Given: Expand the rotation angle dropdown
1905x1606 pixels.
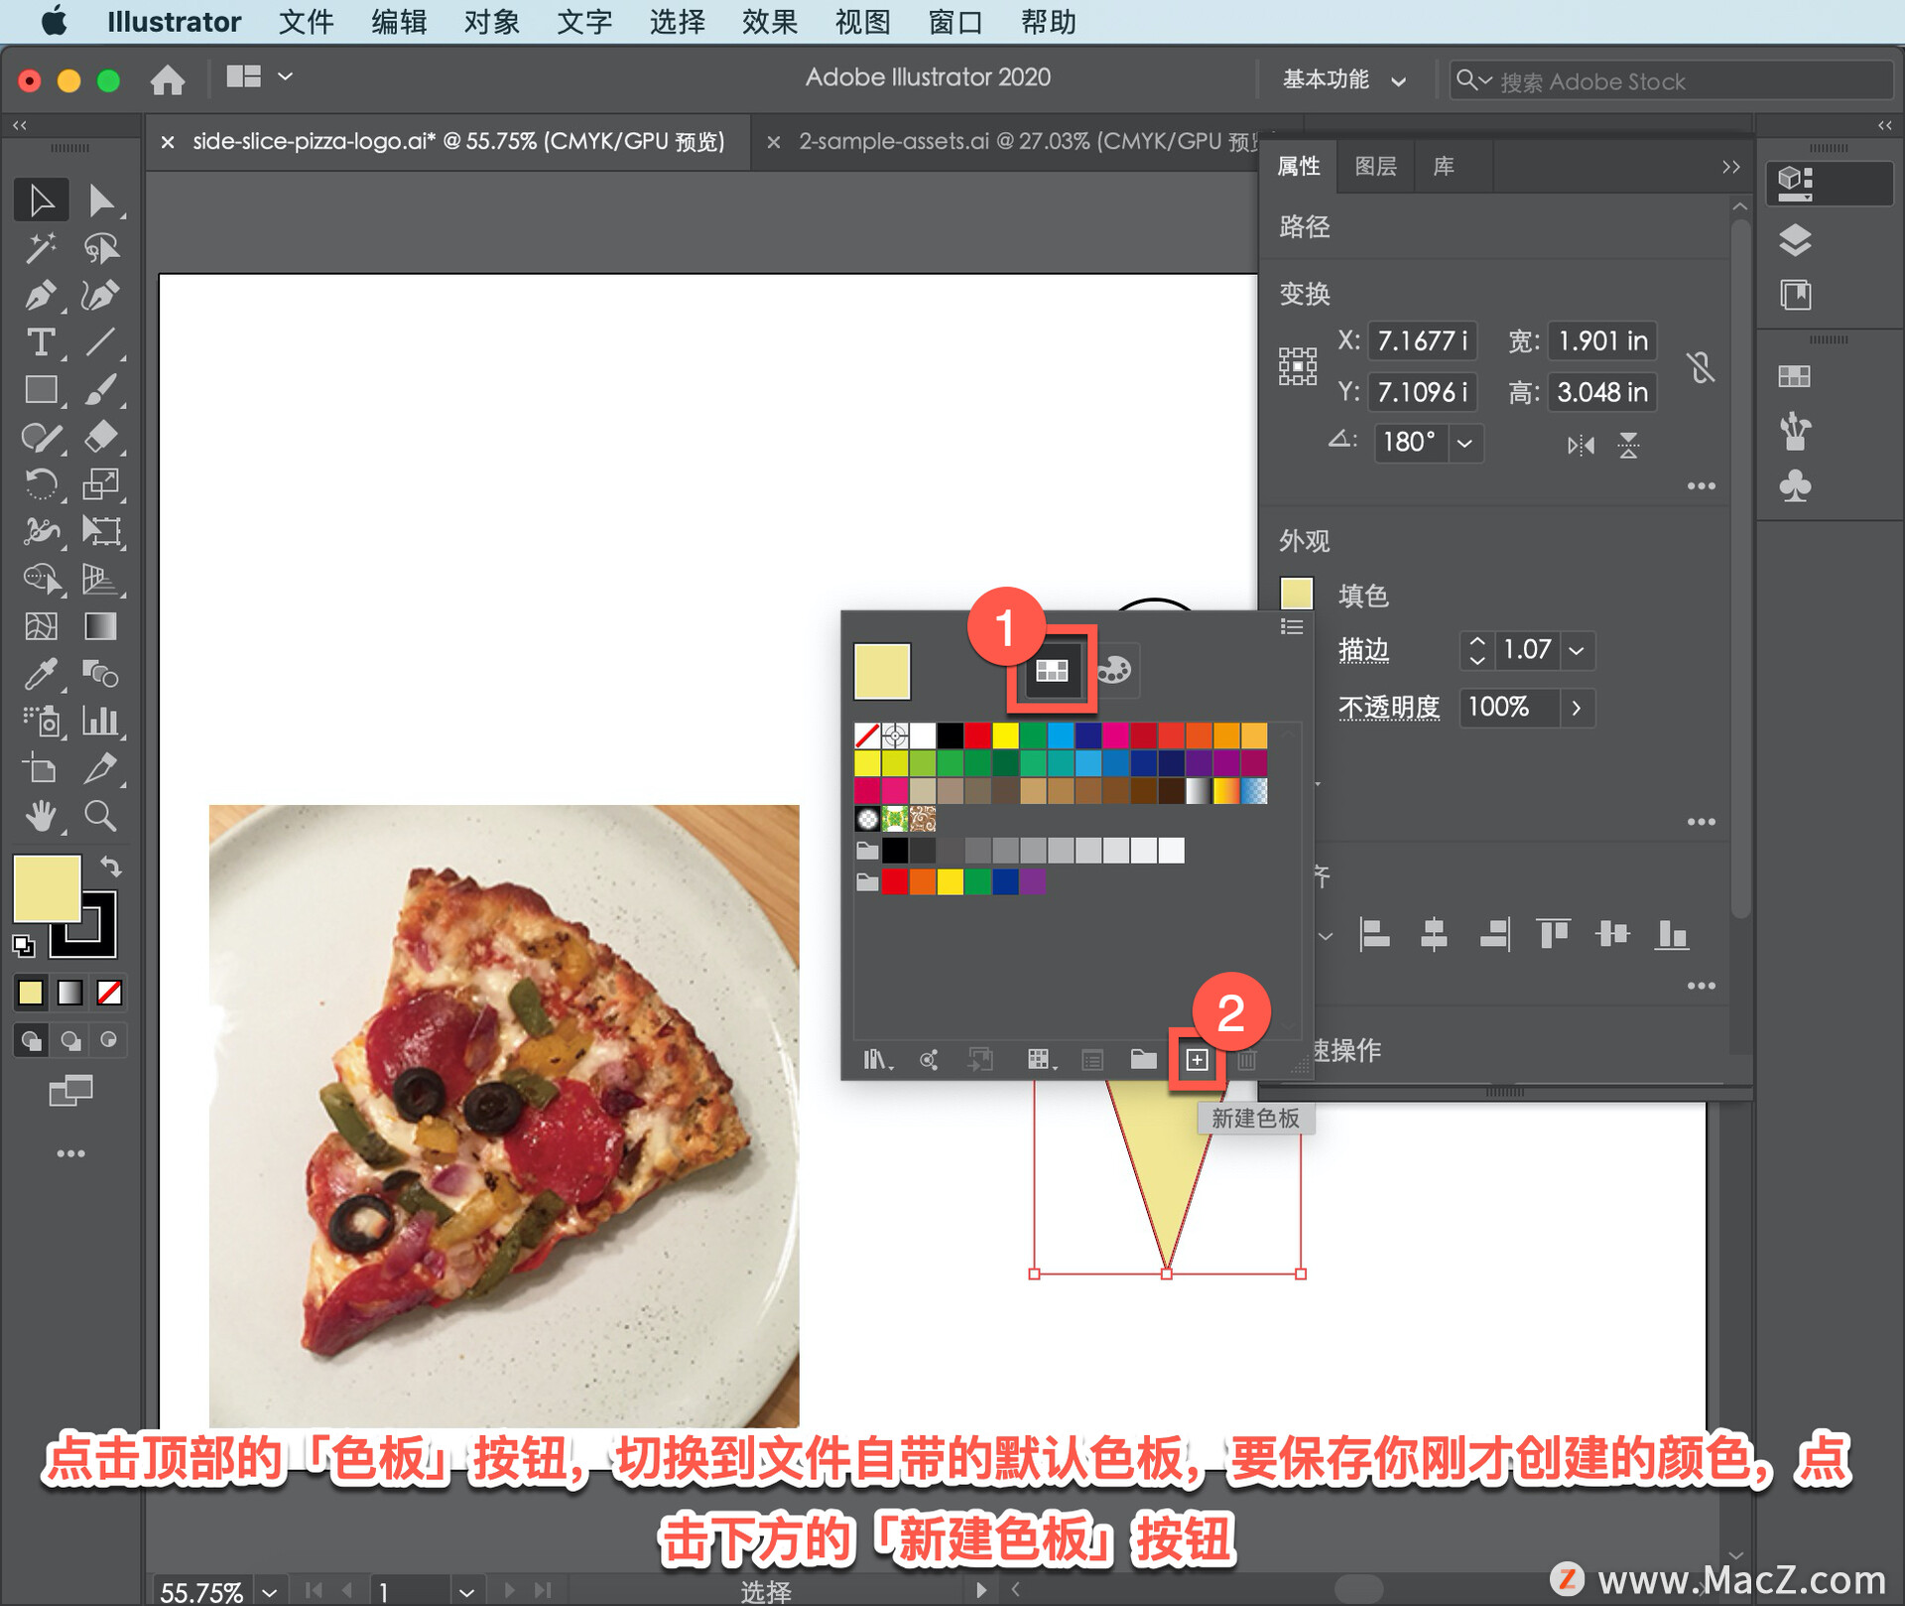Looking at the screenshot, I should (x=1464, y=443).
